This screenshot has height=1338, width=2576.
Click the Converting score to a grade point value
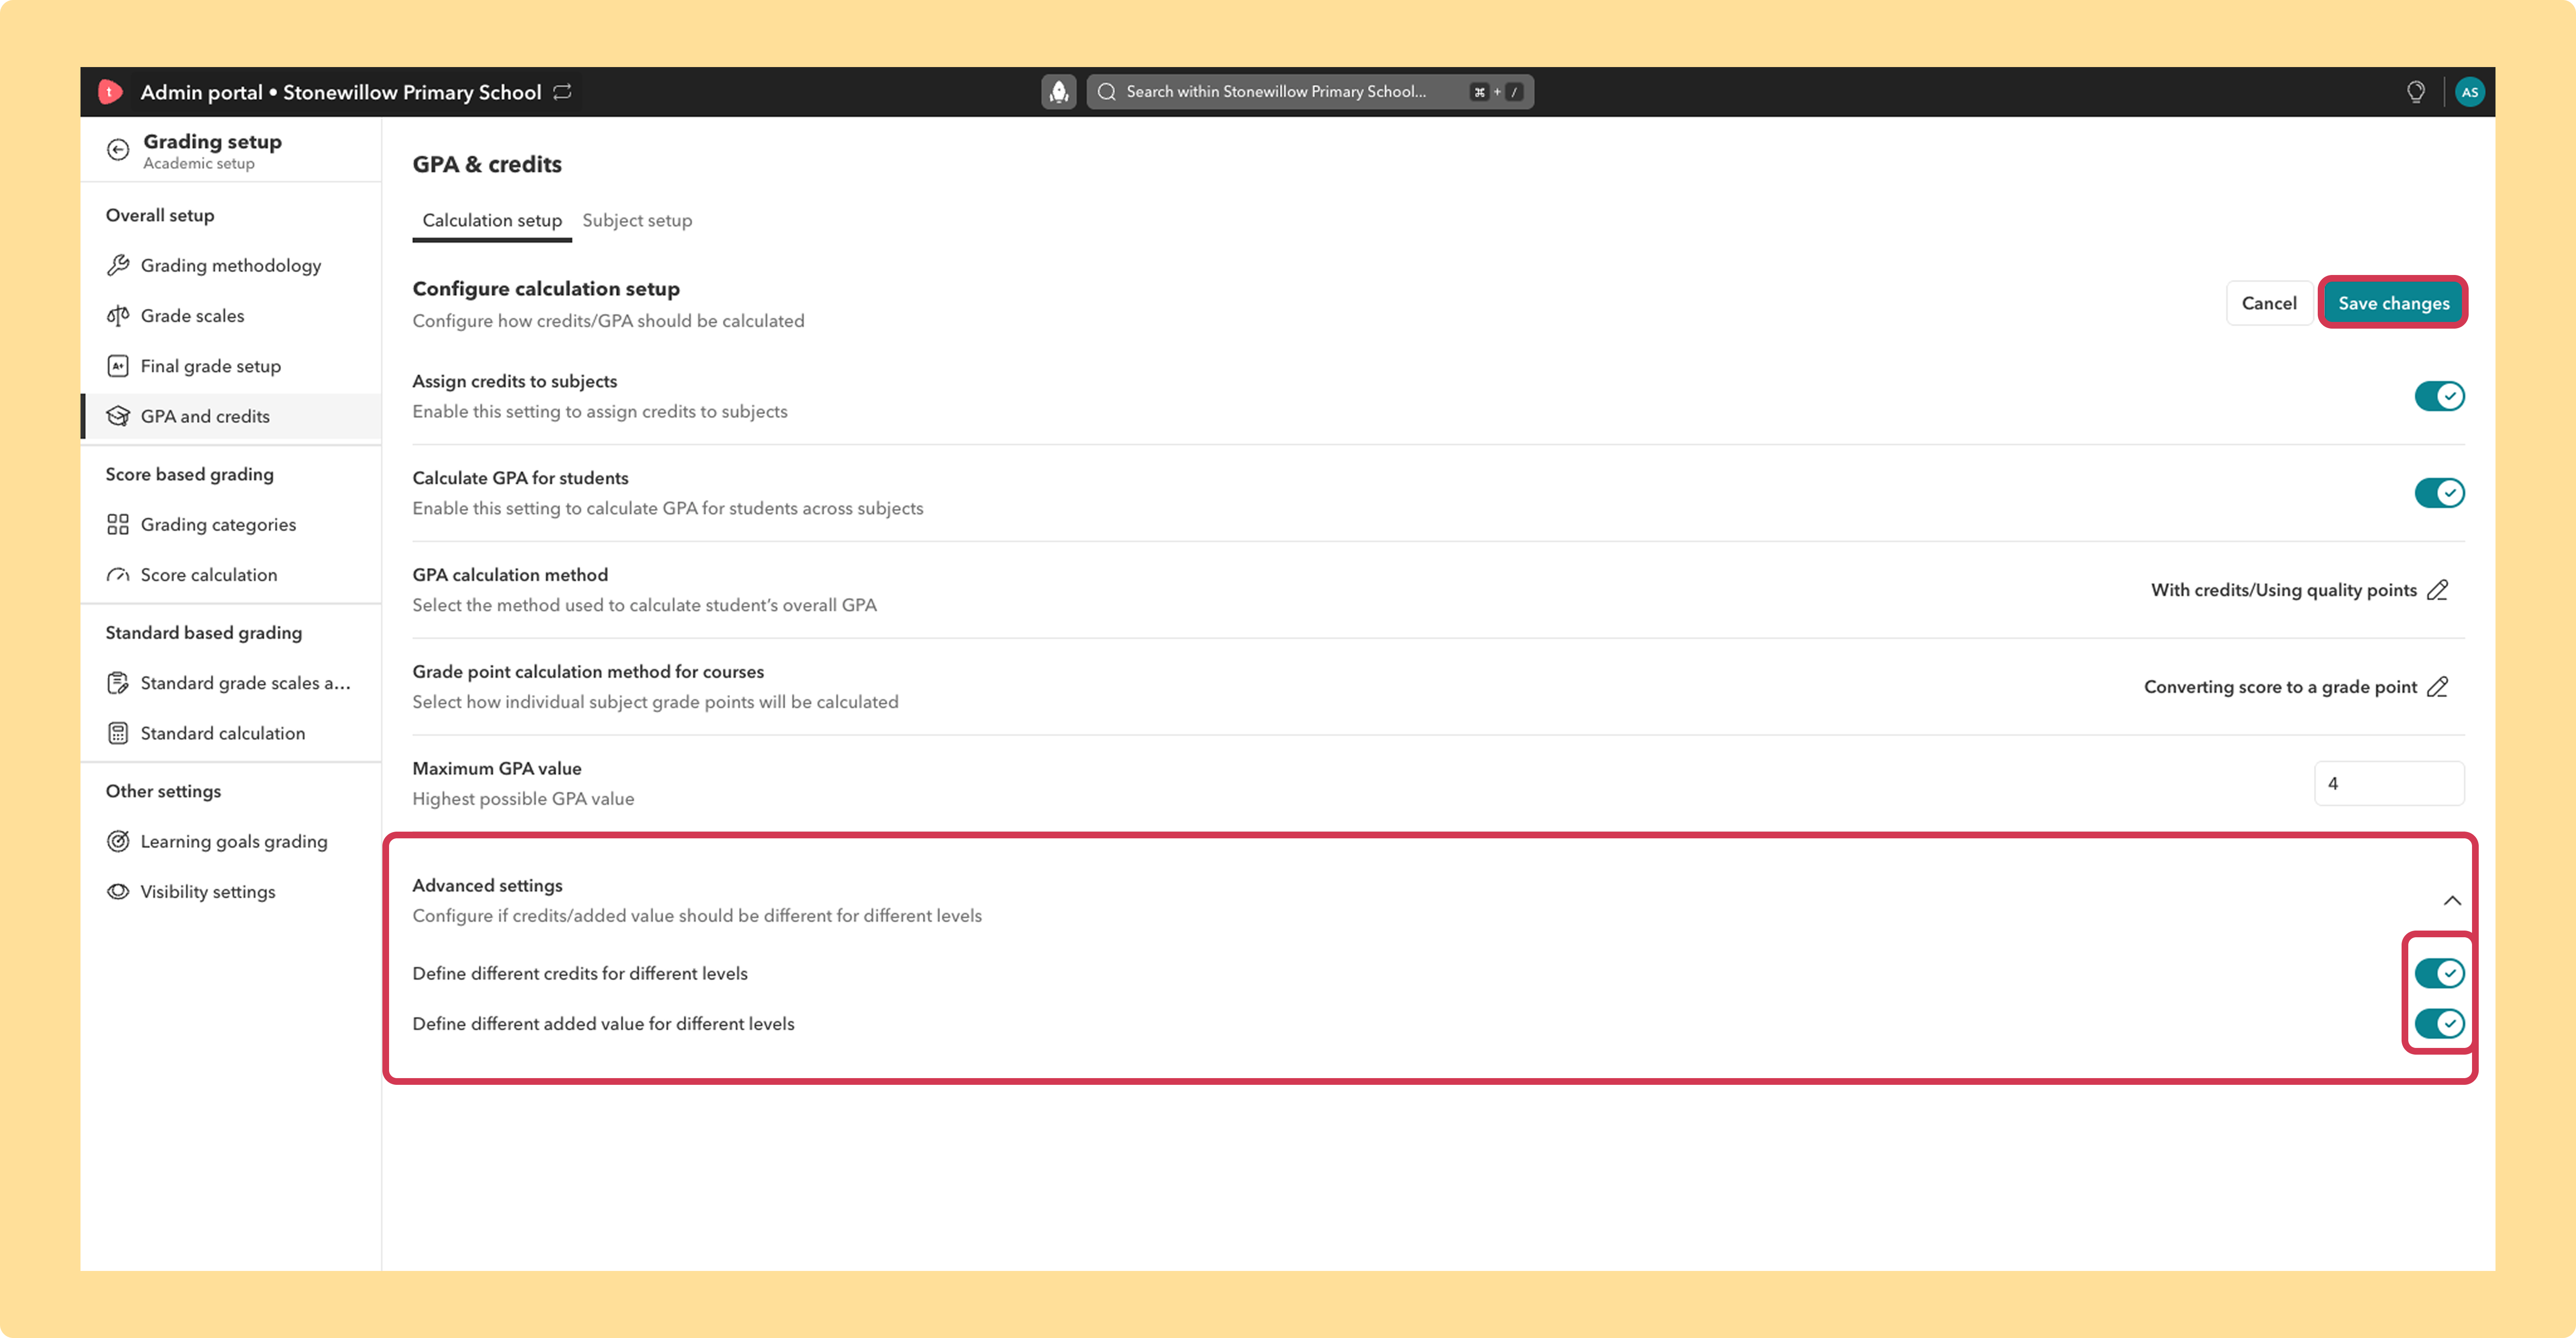pos(2280,687)
